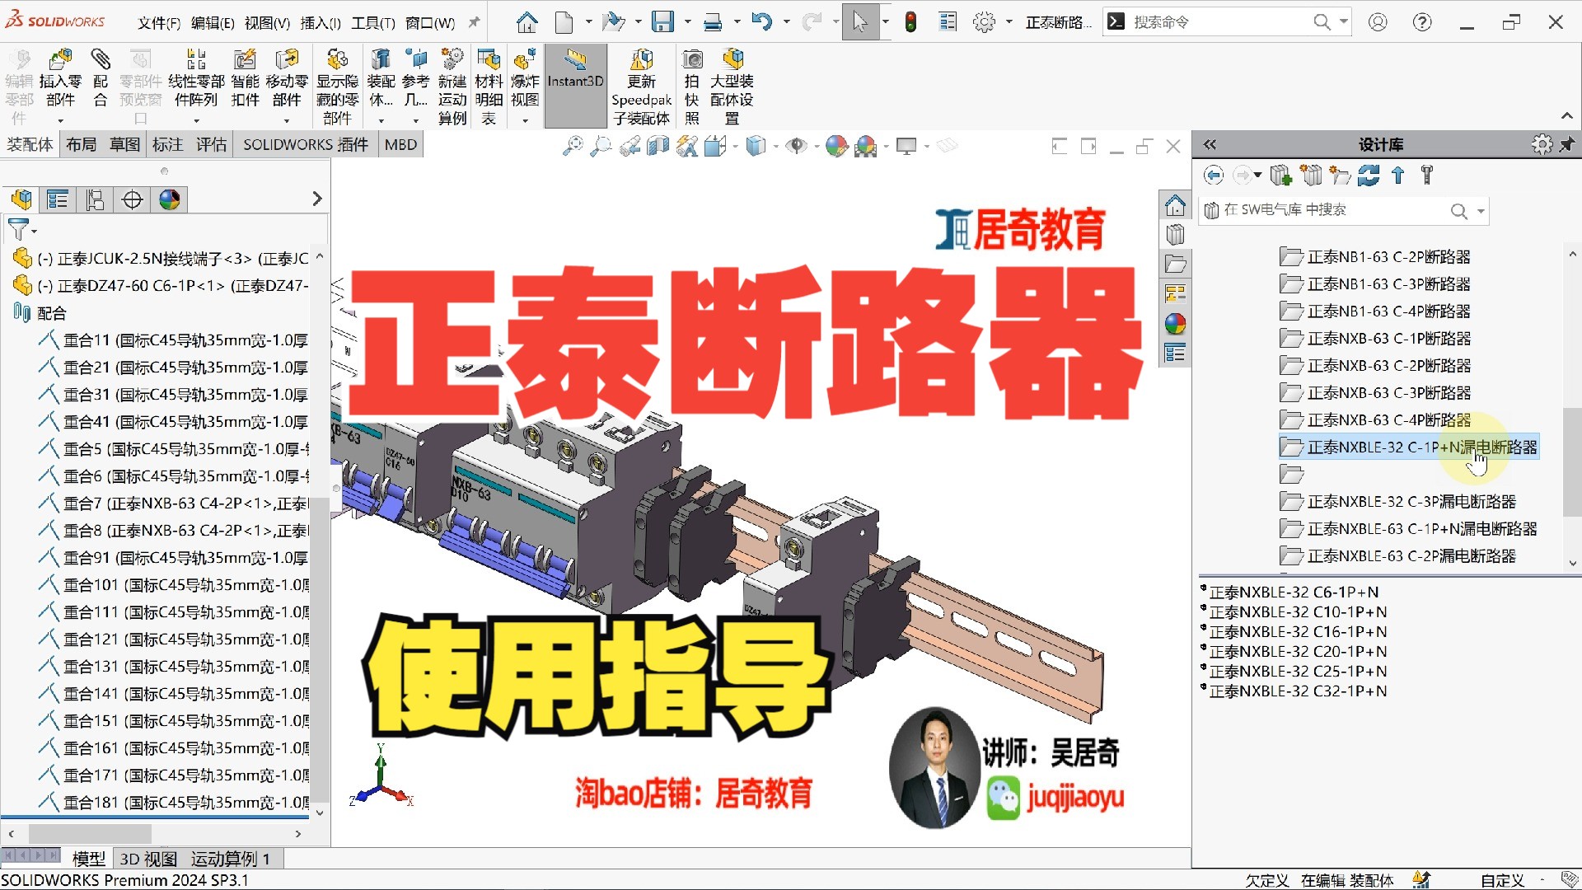Click Exploded View (爆炸视图)

click(525, 78)
